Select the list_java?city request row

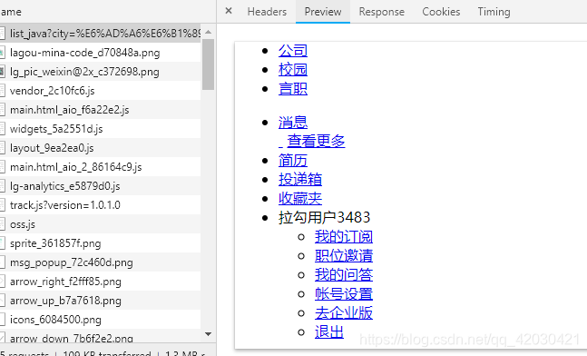click(x=101, y=34)
